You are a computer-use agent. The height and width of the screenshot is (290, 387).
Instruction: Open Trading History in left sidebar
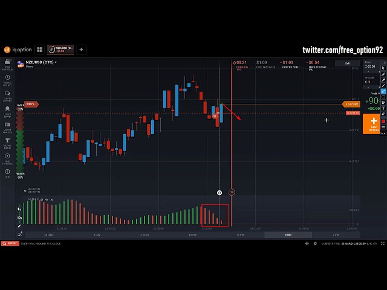tap(7, 80)
